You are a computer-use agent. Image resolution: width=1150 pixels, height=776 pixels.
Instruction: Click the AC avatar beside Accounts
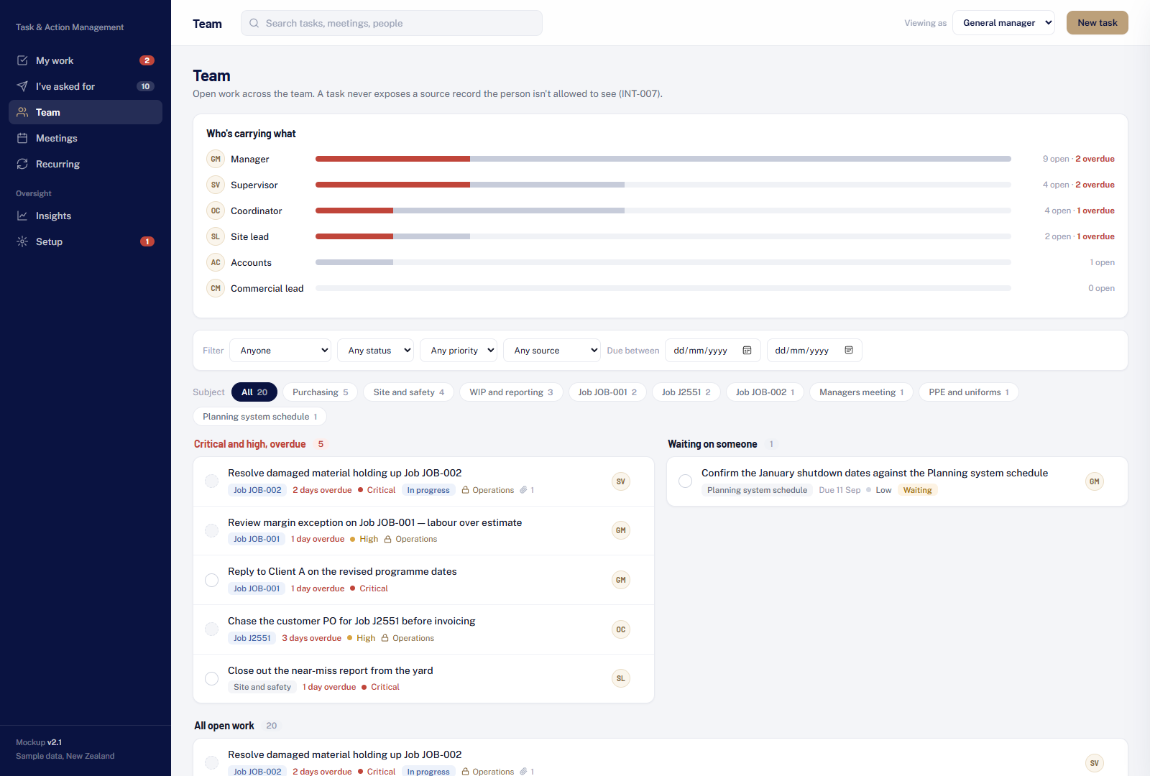(216, 262)
